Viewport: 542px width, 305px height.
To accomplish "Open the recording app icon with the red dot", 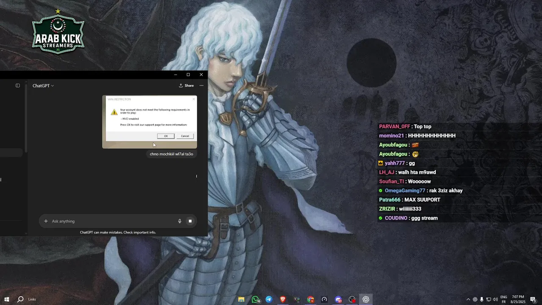I will pyautogui.click(x=352, y=299).
